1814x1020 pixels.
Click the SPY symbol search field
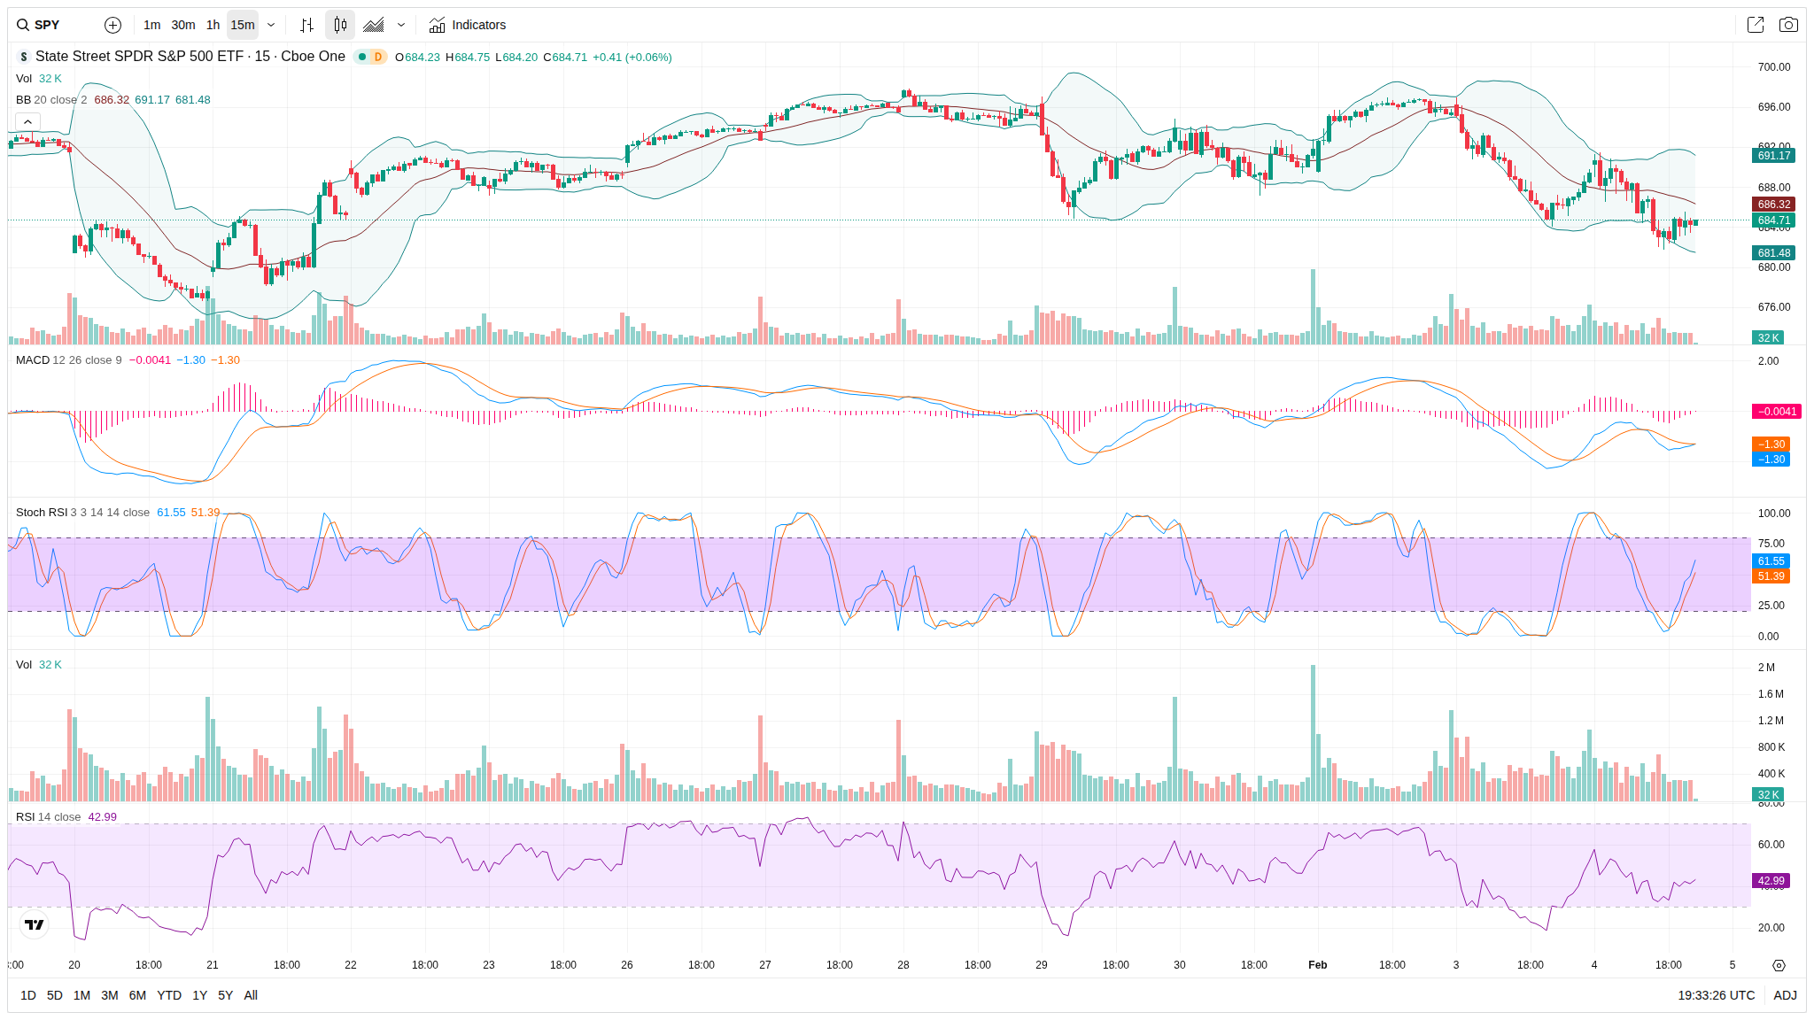tap(48, 25)
